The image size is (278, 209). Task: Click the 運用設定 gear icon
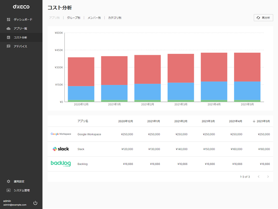[x=8, y=181]
